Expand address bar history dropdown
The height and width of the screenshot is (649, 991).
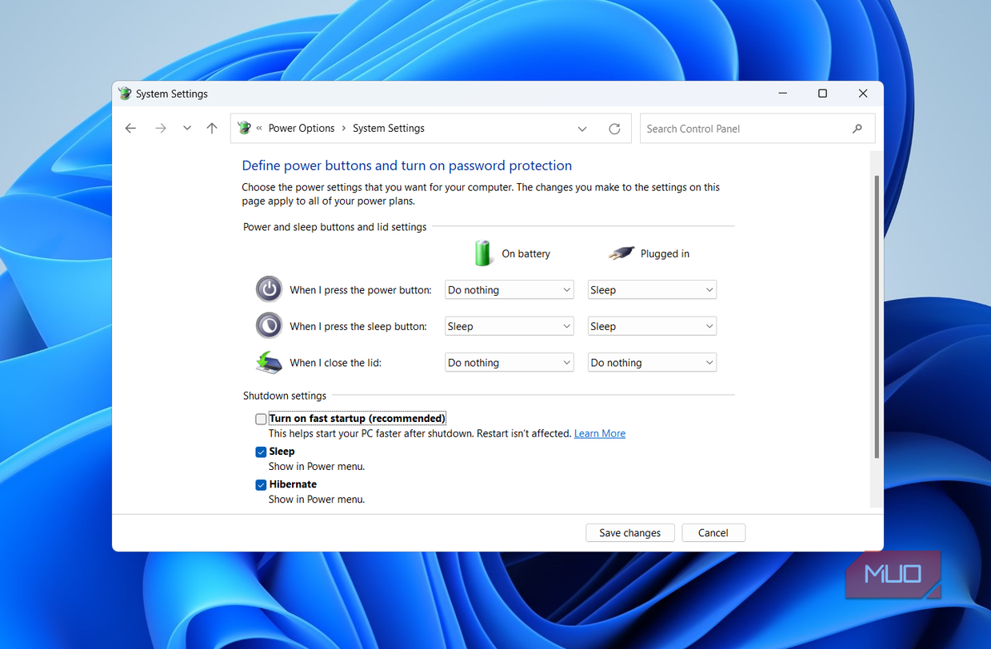pos(582,129)
